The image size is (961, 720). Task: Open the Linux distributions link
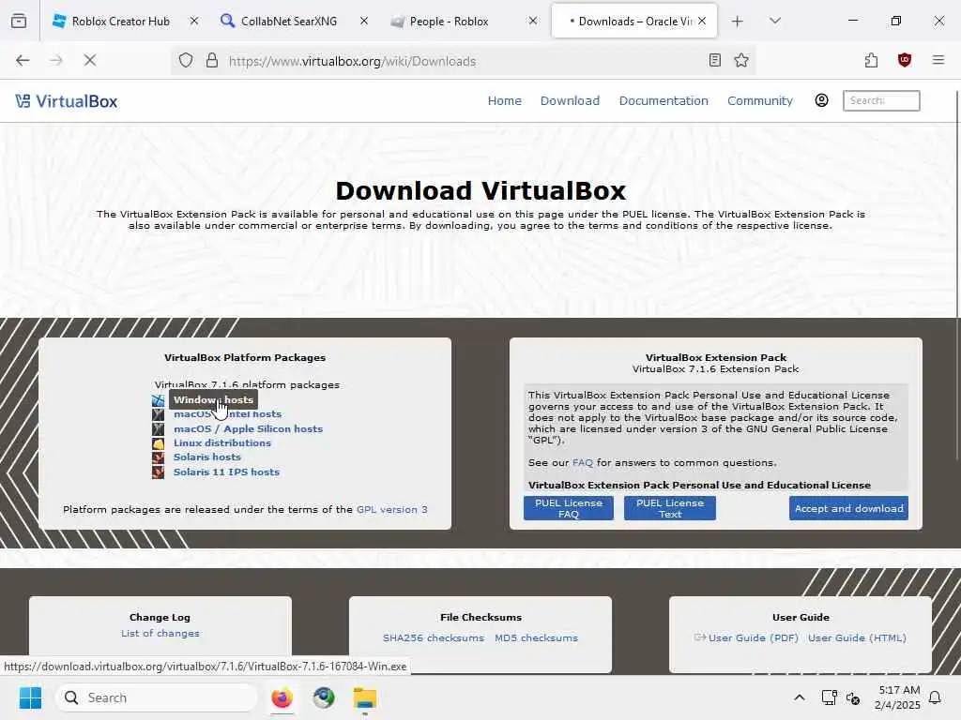221,442
